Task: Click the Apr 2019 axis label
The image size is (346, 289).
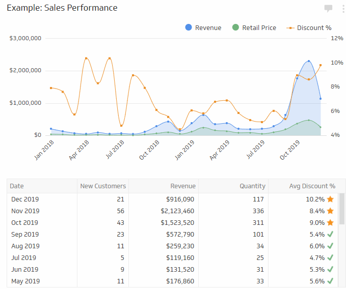Action: coord(220,150)
